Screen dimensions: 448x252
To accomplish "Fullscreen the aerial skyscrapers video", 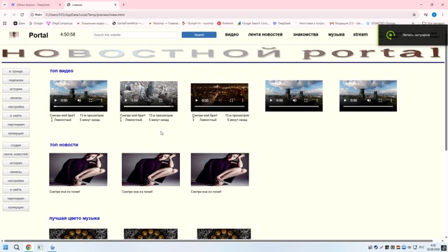I will coord(161,100).
